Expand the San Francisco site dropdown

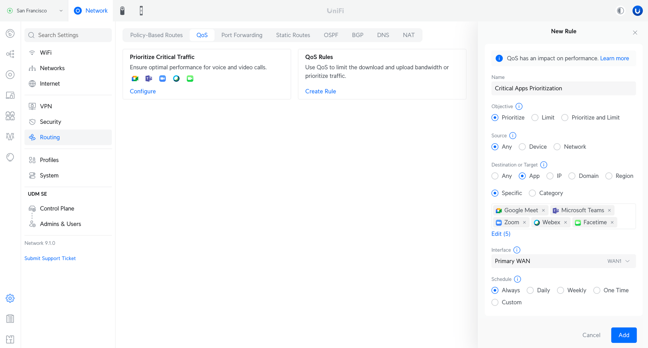point(35,11)
